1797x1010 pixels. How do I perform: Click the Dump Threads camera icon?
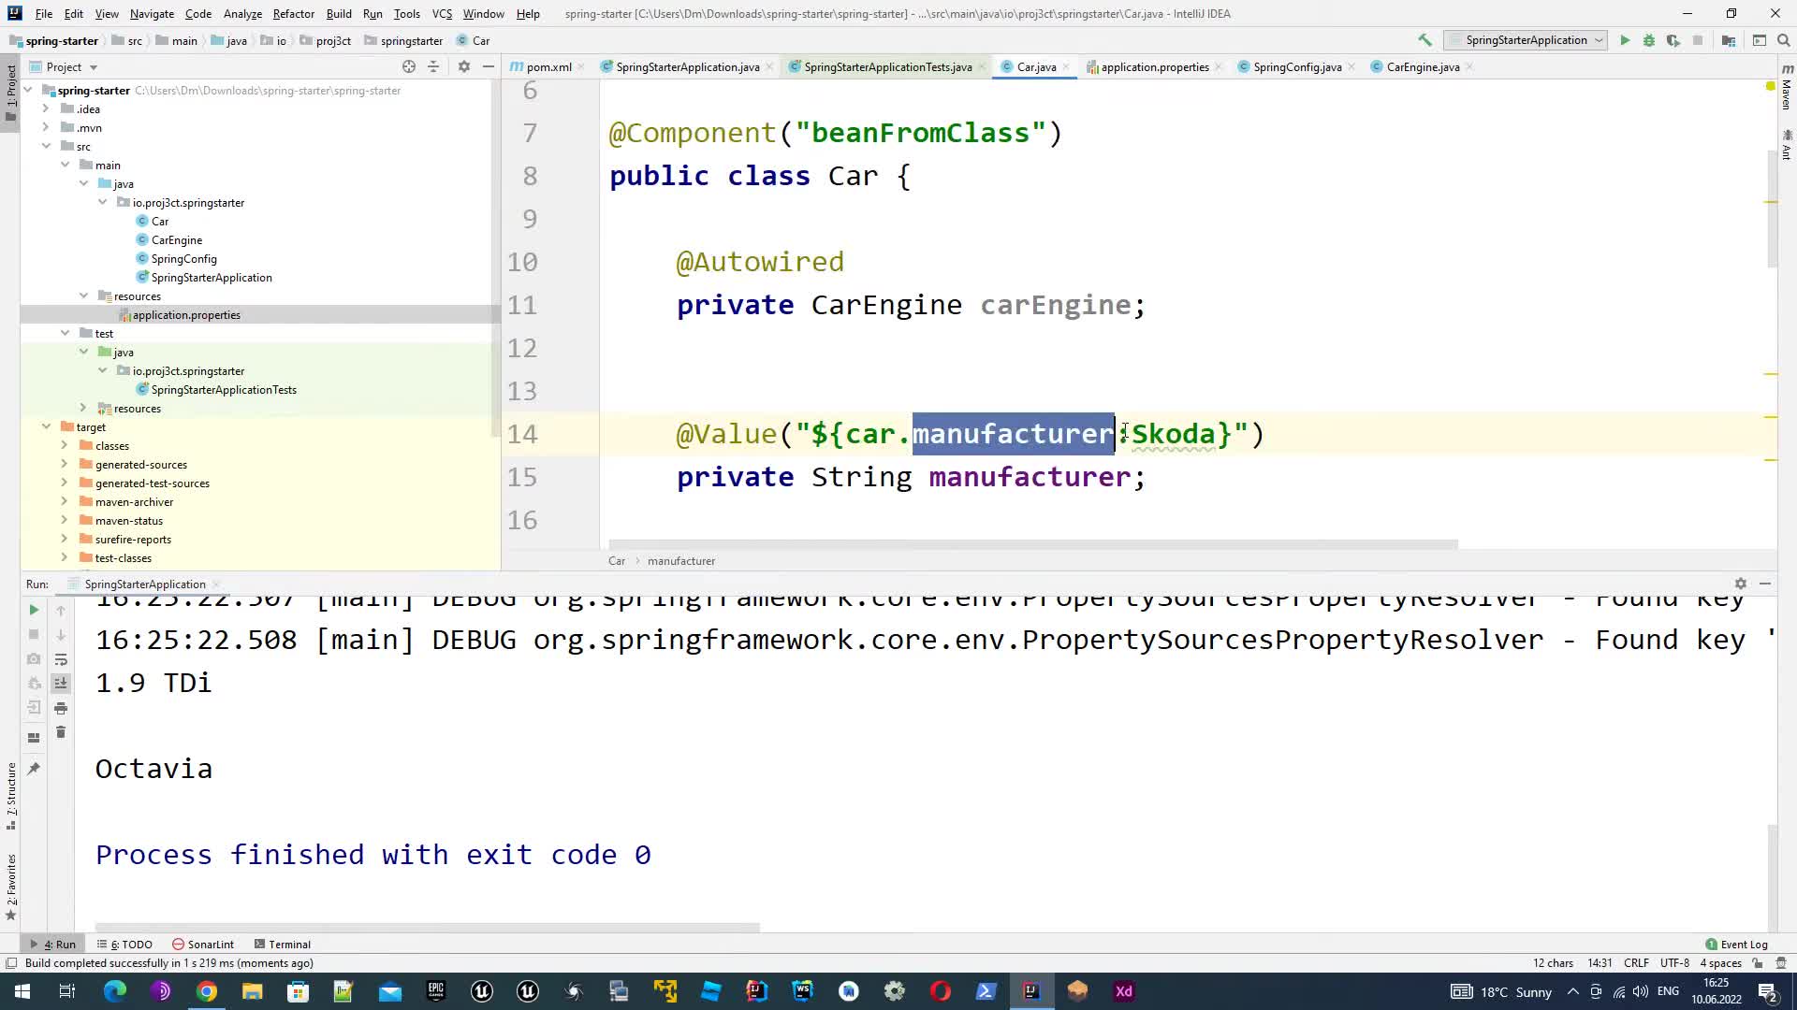pyautogui.click(x=34, y=658)
